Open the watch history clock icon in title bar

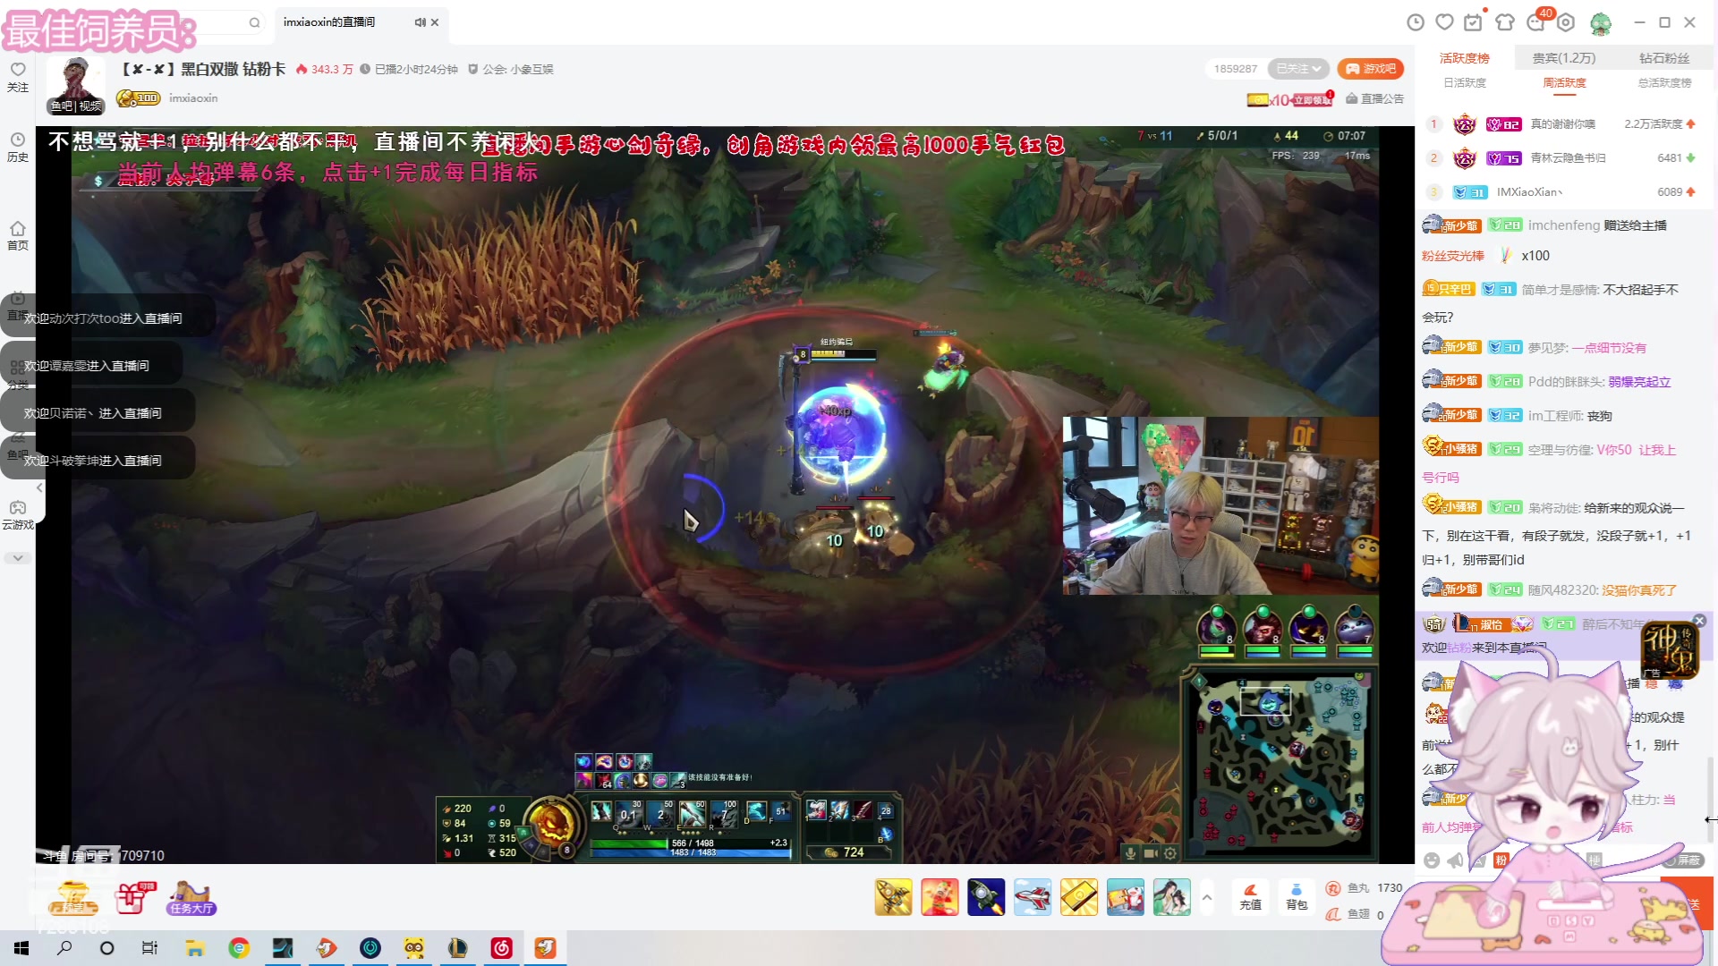(x=1416, y=22)
